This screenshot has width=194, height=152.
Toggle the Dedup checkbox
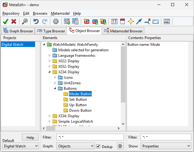click(x=98, y=147)
